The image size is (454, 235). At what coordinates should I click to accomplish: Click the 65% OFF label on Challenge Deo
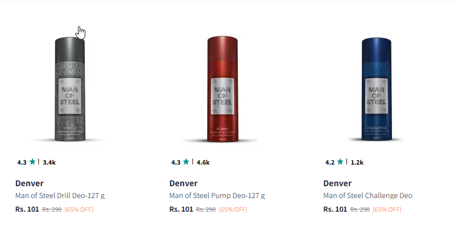point(387,209)
